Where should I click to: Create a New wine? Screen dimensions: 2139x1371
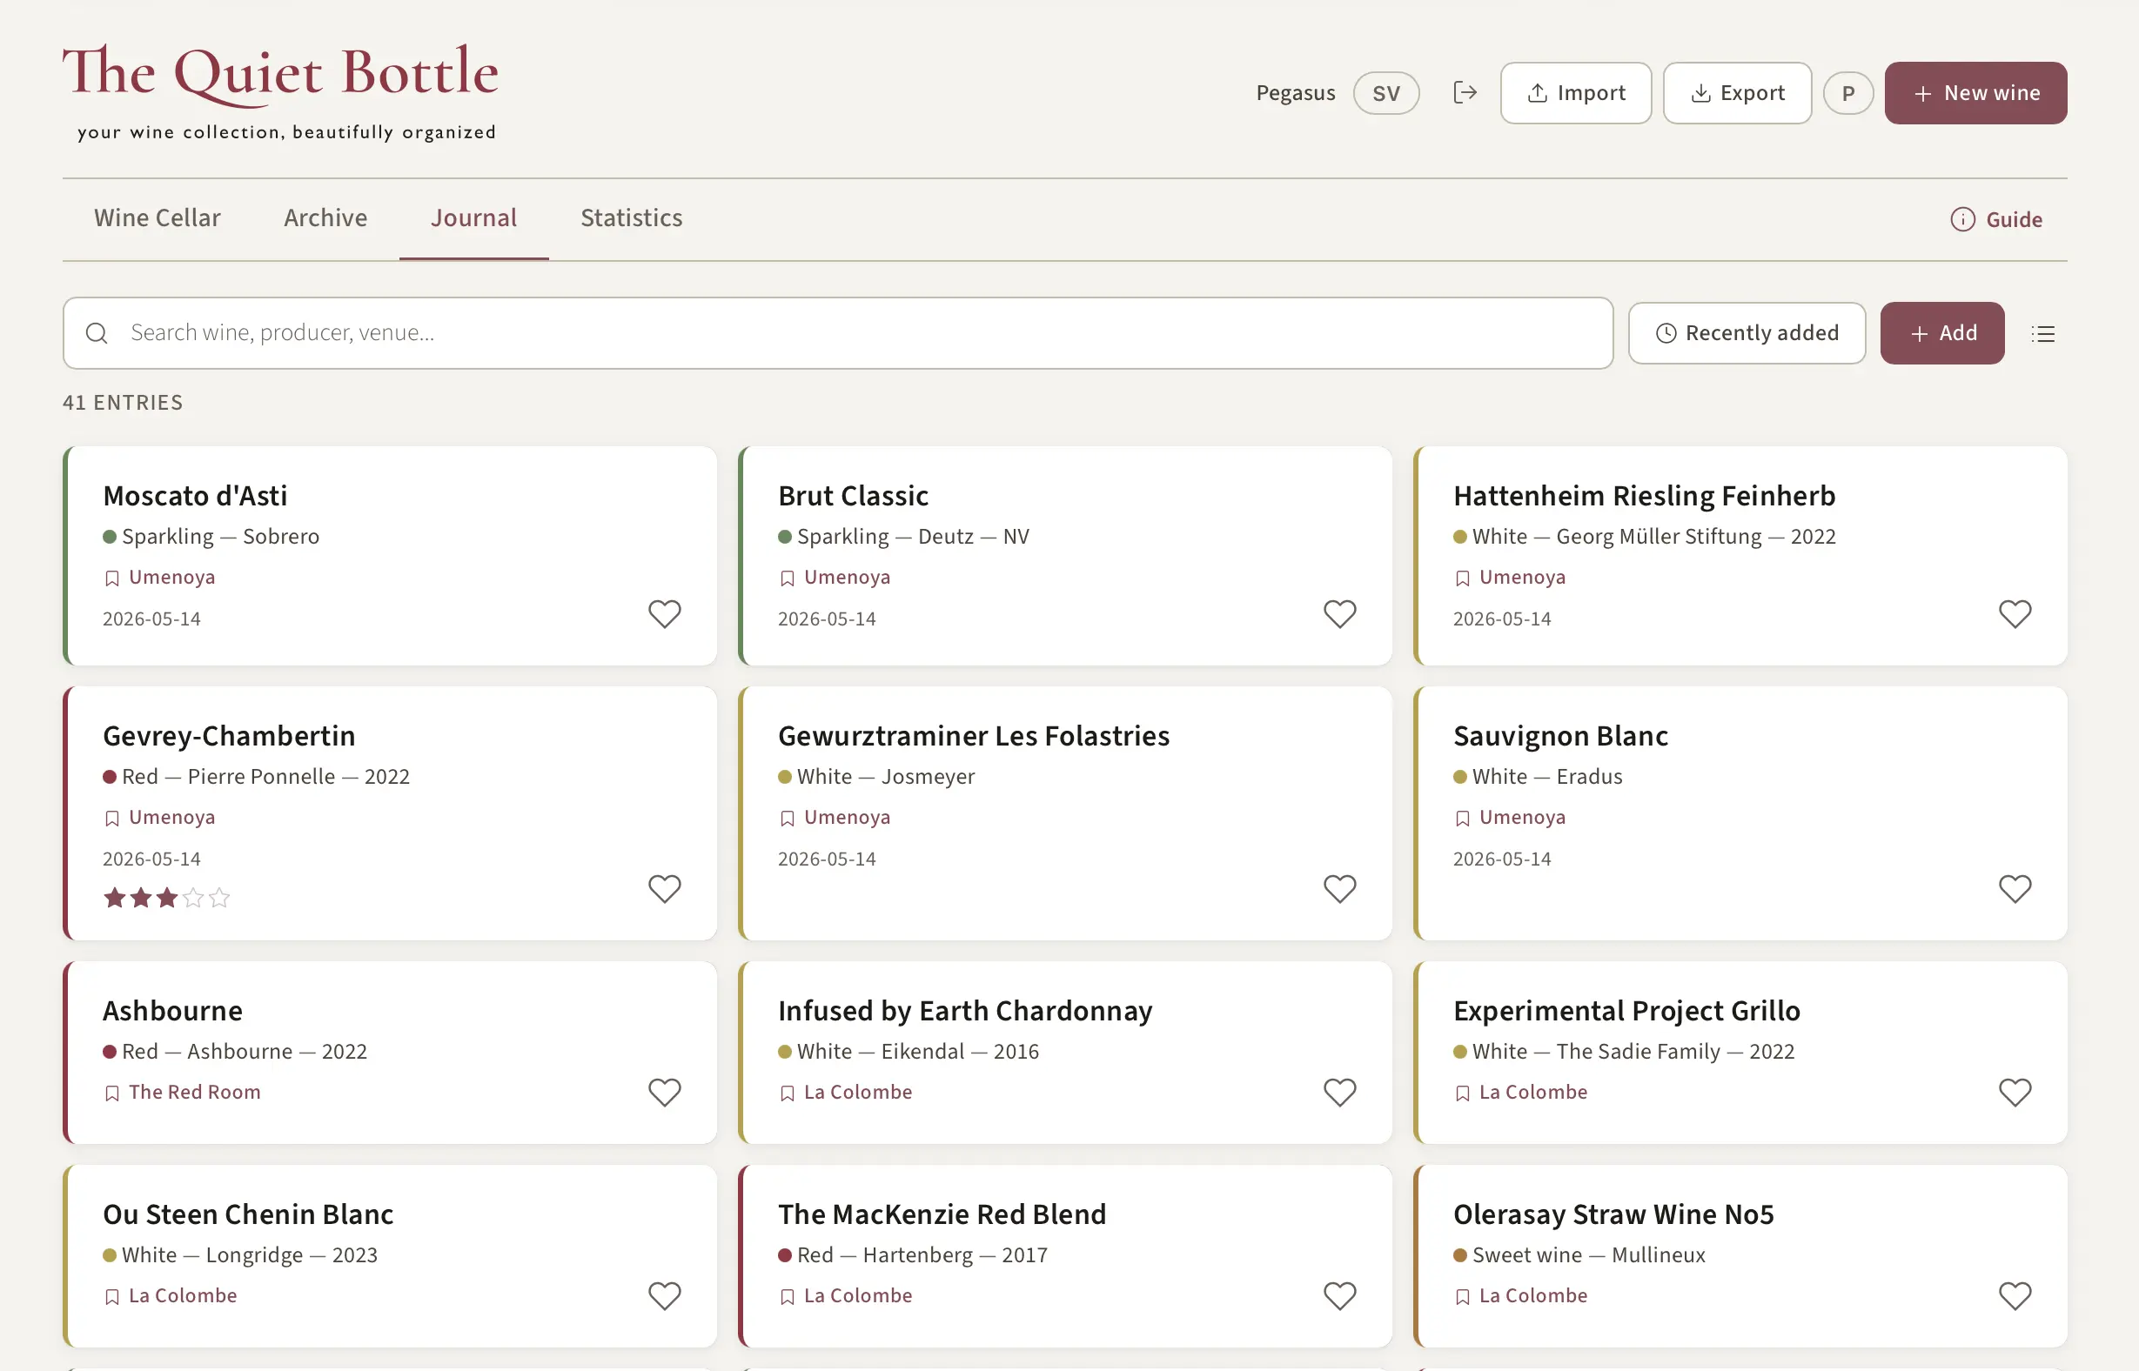1975,92
